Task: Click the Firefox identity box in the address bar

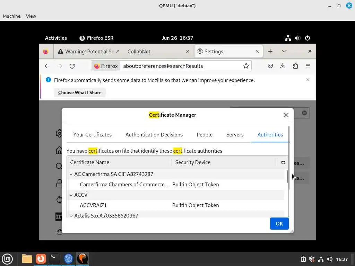Action: pos(106,66)
